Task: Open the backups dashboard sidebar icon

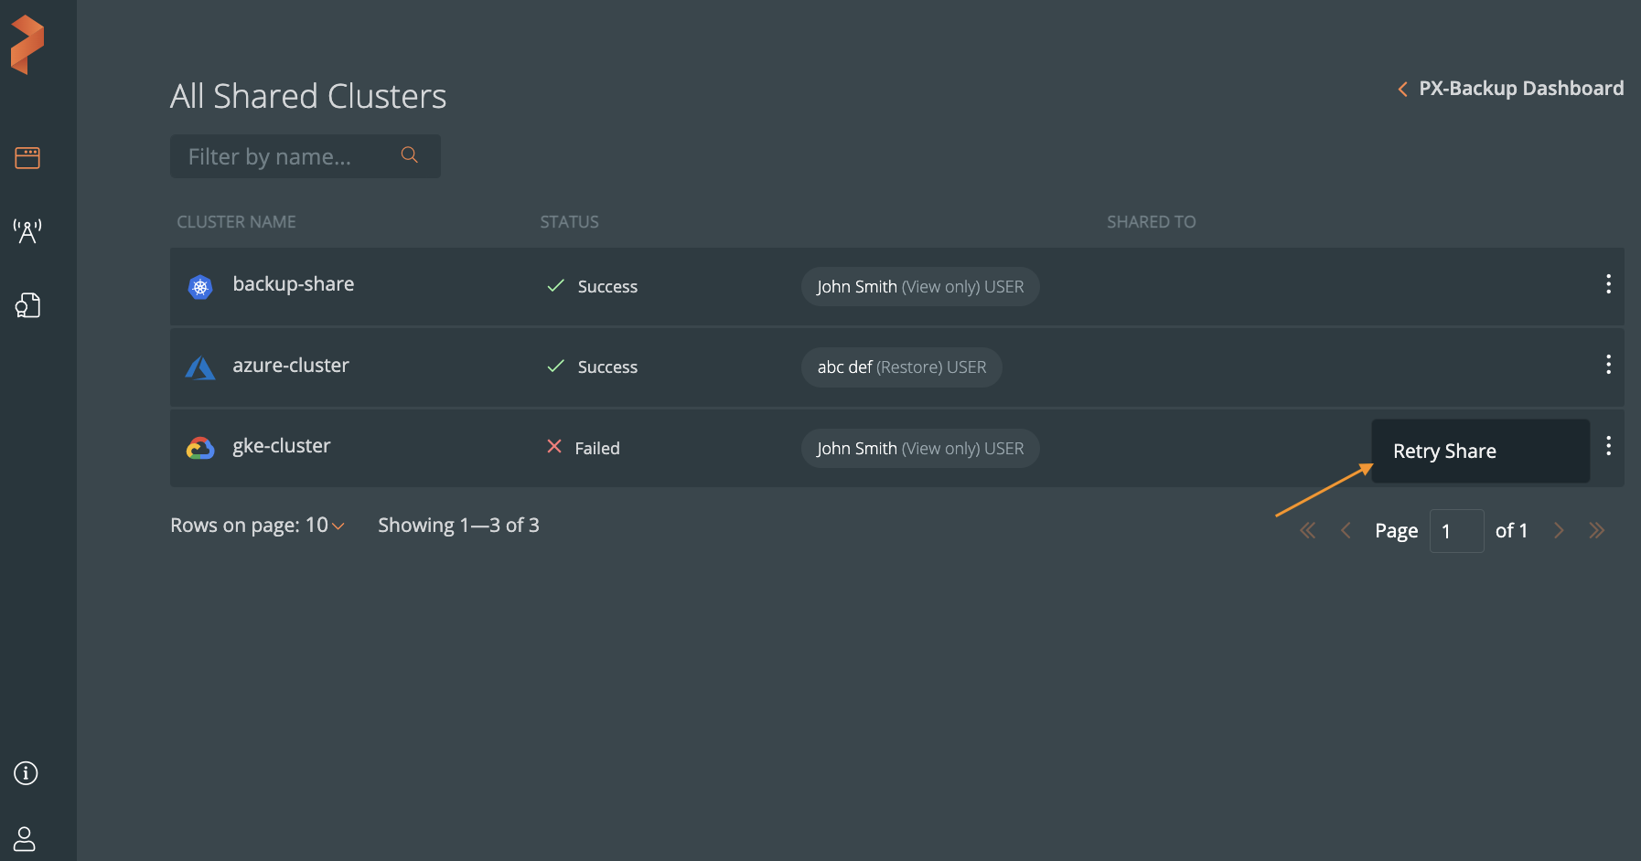Action: coord(27,158)
